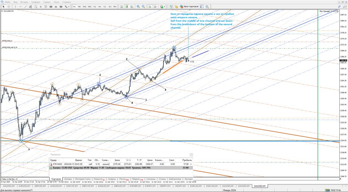Click the last toolbar icon right of Авто-торговля

[x=207, y=7]
